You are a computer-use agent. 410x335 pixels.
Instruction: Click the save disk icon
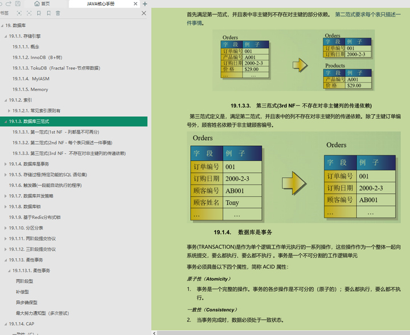pyautogui.click(x=18, y=3)
